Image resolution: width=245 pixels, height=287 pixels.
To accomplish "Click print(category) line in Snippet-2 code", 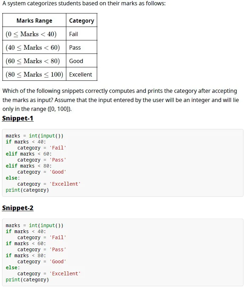I will tap(27, 280).
